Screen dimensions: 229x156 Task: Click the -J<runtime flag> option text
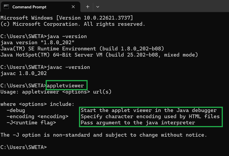(x=31, y=123)
